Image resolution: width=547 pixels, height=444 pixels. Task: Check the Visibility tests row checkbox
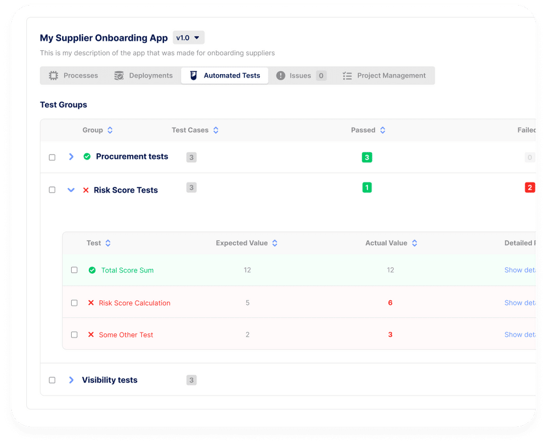52,380
